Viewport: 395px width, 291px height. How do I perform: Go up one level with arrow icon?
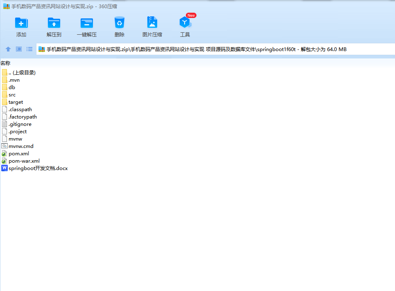8,49
